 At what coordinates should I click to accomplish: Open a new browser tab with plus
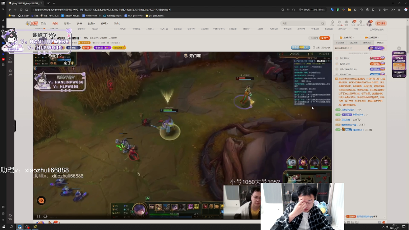[54, 3]
